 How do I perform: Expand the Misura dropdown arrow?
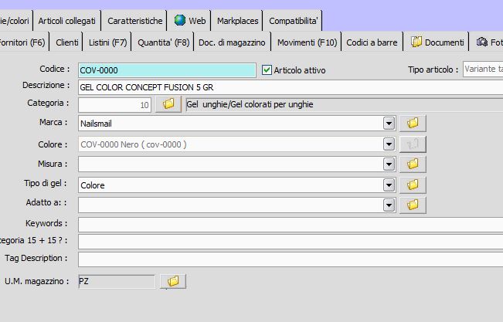point(389,164)
